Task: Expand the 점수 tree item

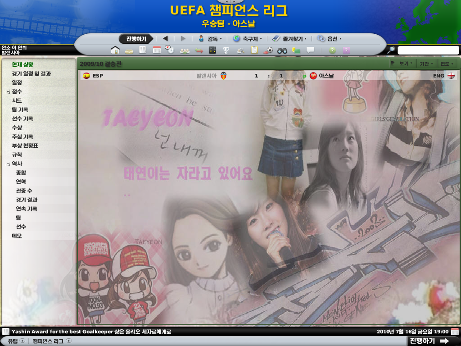Action: (x=8, y=92)
